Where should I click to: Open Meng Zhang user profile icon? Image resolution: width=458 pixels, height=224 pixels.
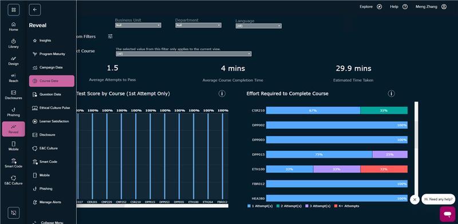pos(444,7)
